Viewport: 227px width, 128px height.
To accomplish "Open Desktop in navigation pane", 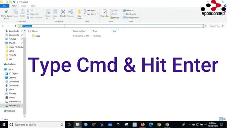I will coord(12,78).
